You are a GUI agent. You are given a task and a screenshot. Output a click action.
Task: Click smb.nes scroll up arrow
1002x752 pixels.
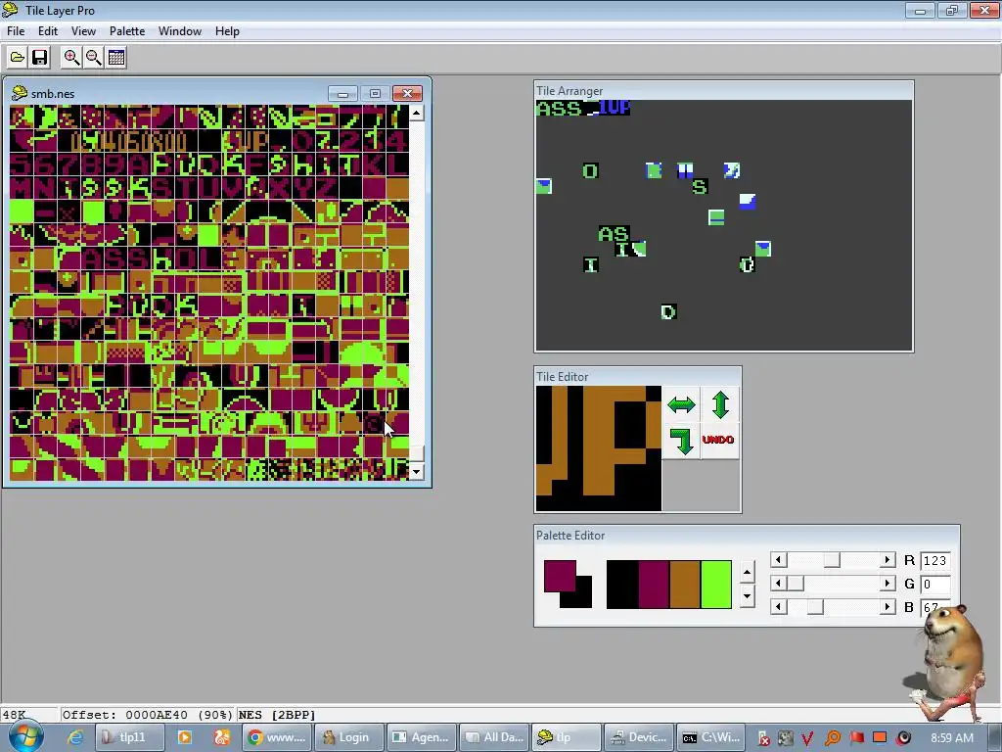[416, 114]
